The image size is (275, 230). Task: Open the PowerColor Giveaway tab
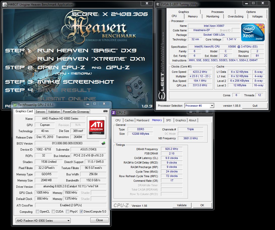click(76, 111)
